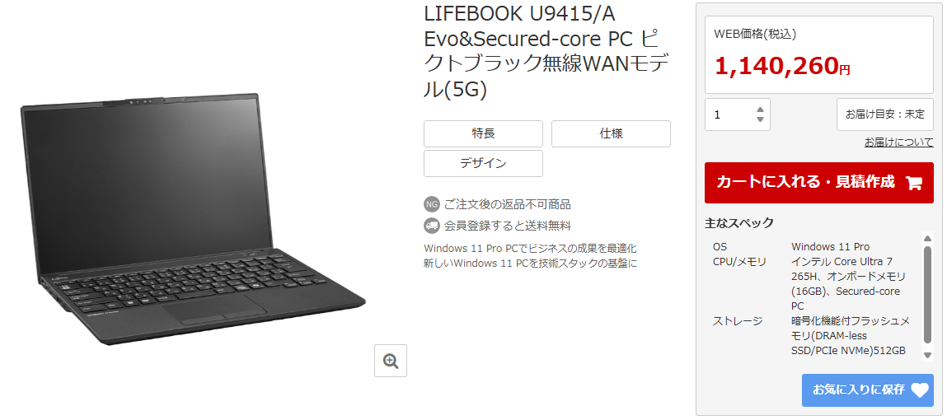Click the magnifier zoom icon under laptop image

tap(390, 361)
